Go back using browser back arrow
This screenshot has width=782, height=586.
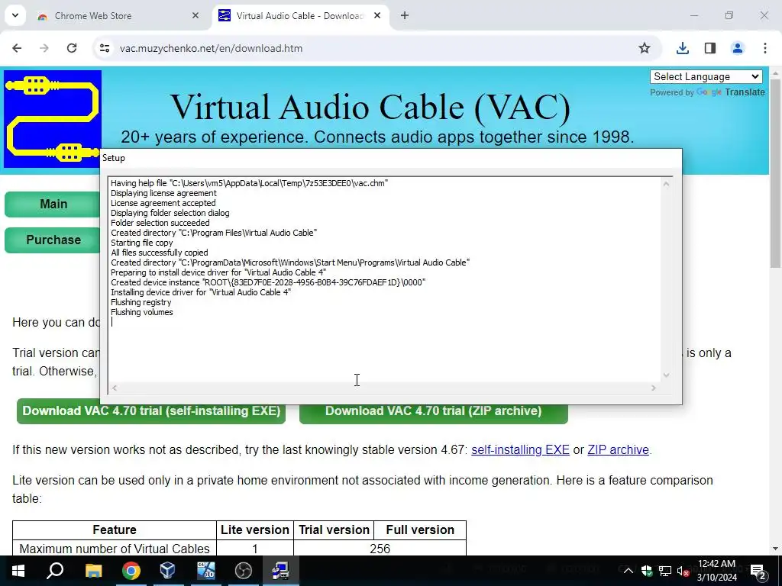17,48
